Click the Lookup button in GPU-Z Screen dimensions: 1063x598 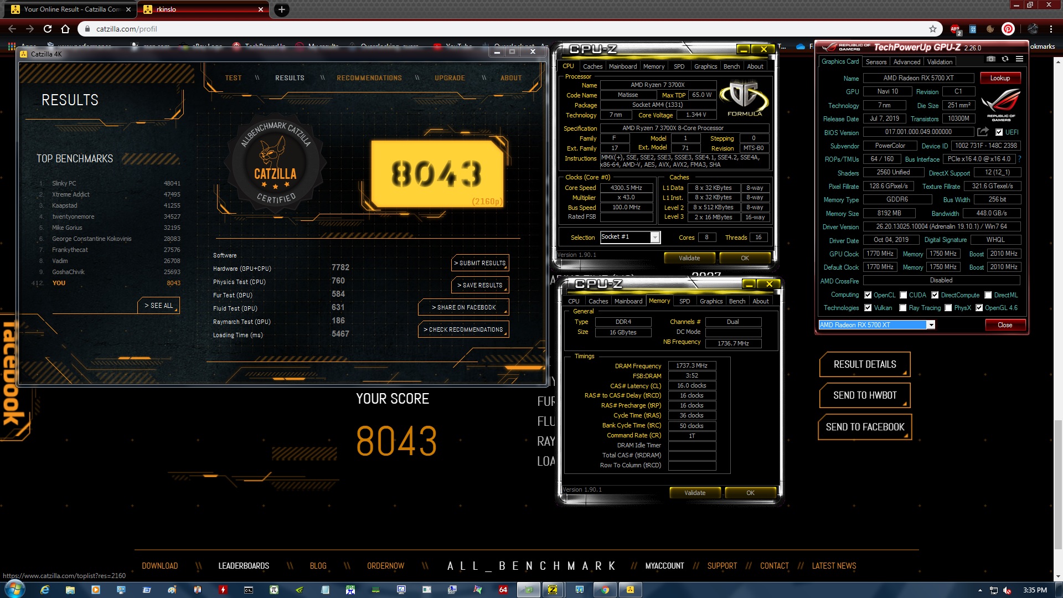point(1000,78)
